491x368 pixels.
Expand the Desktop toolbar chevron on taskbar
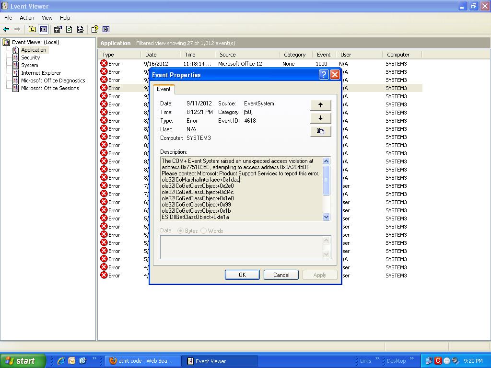(x=412, y=358)
